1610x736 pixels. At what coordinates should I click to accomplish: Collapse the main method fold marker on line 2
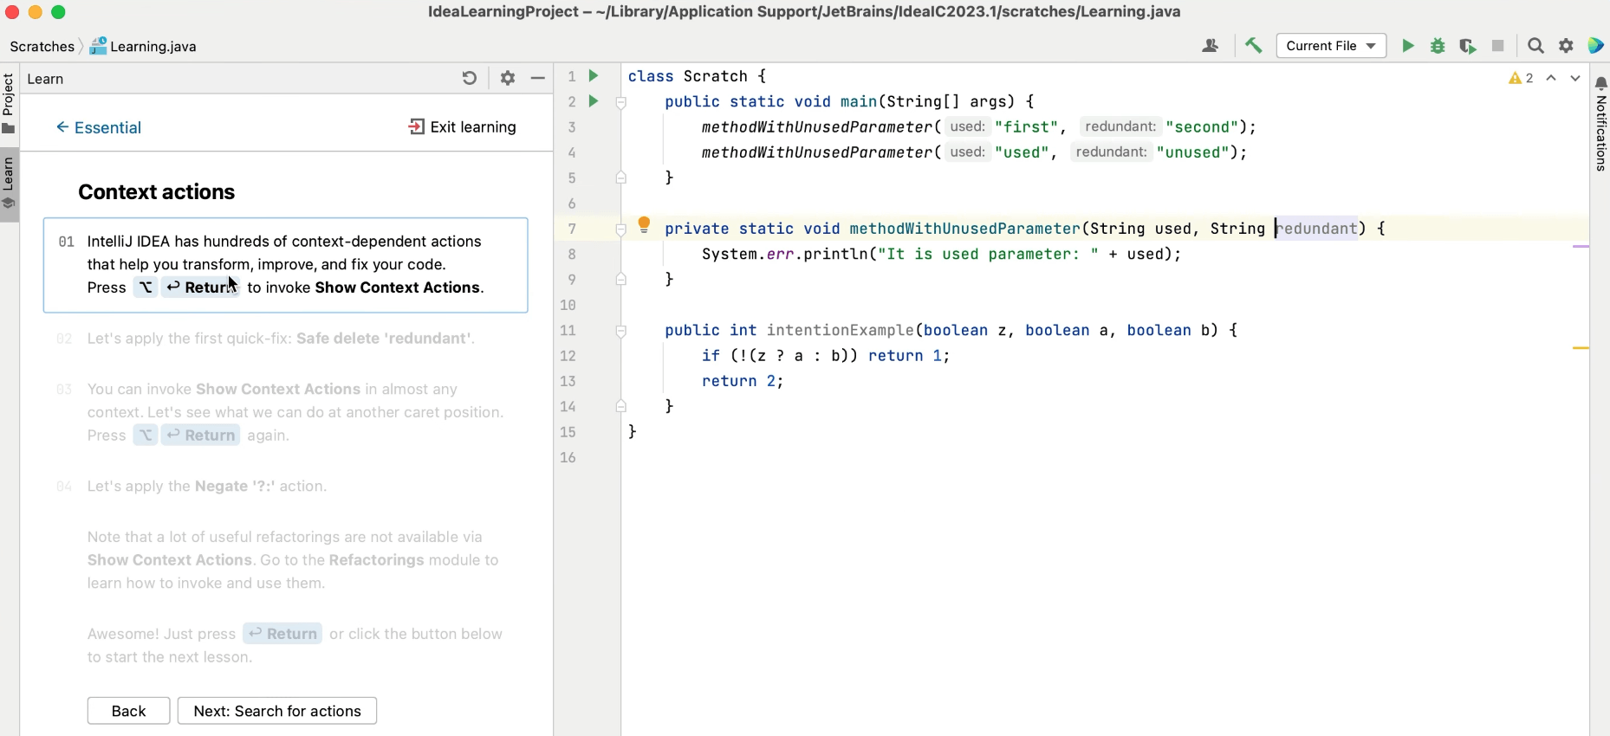coord(621,102)
